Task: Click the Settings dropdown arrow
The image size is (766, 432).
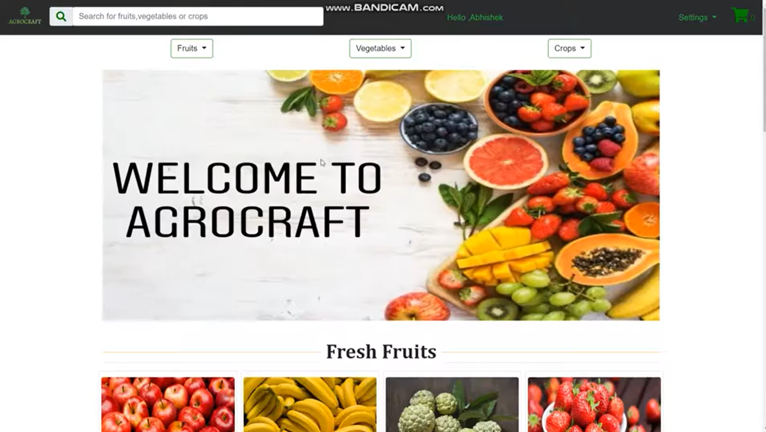Action: (714, 17)
